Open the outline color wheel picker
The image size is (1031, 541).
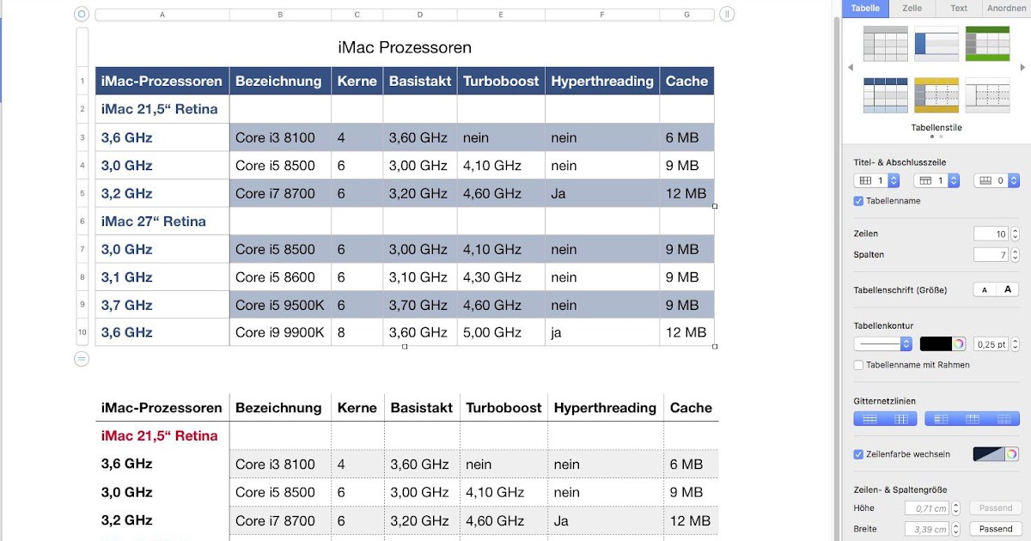click(x=959, y=343)
